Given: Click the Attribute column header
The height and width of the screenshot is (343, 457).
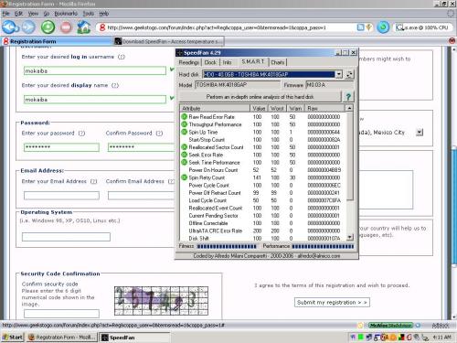Looking at the screenshot, I should coord(215,108).
